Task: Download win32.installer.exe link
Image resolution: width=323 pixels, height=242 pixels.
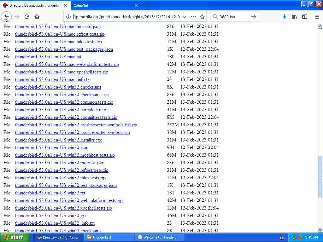Action: click(x=58, y=140)
